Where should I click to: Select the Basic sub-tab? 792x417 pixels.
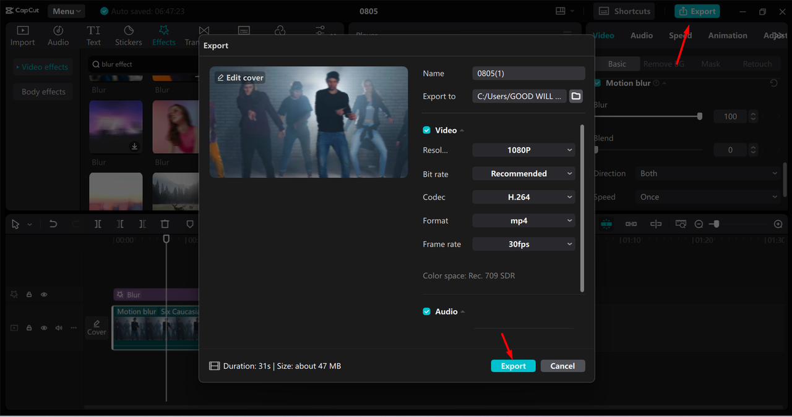617,64
